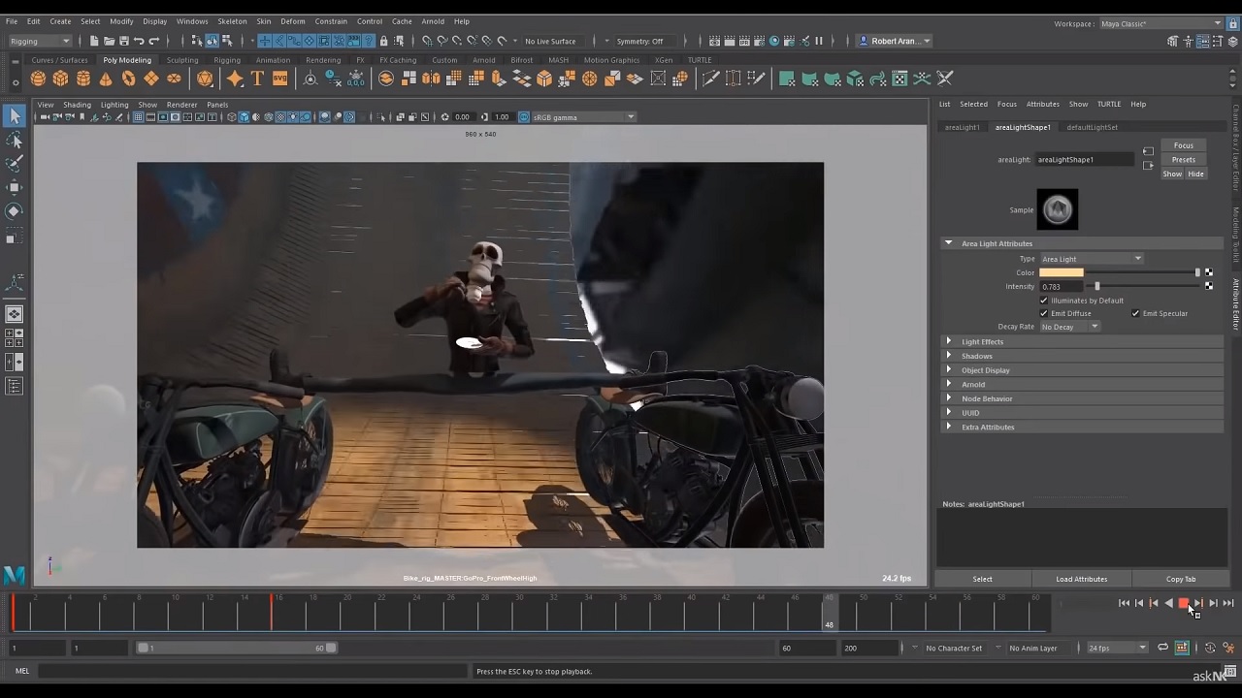Click the polygon cone shelf icon

106,79
